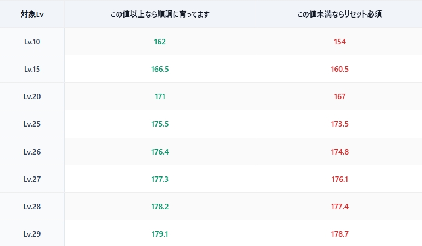422x246 pixels.
Task: Click the red value 174.8
Action: 340,152
